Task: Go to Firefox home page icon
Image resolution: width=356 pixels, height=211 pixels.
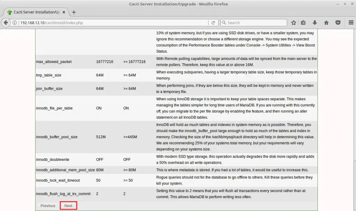Action: click(x=326, y=23)
